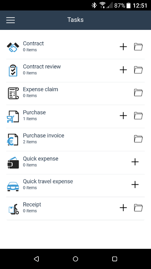
Task: Tap the Android back button
Action: 36,259
